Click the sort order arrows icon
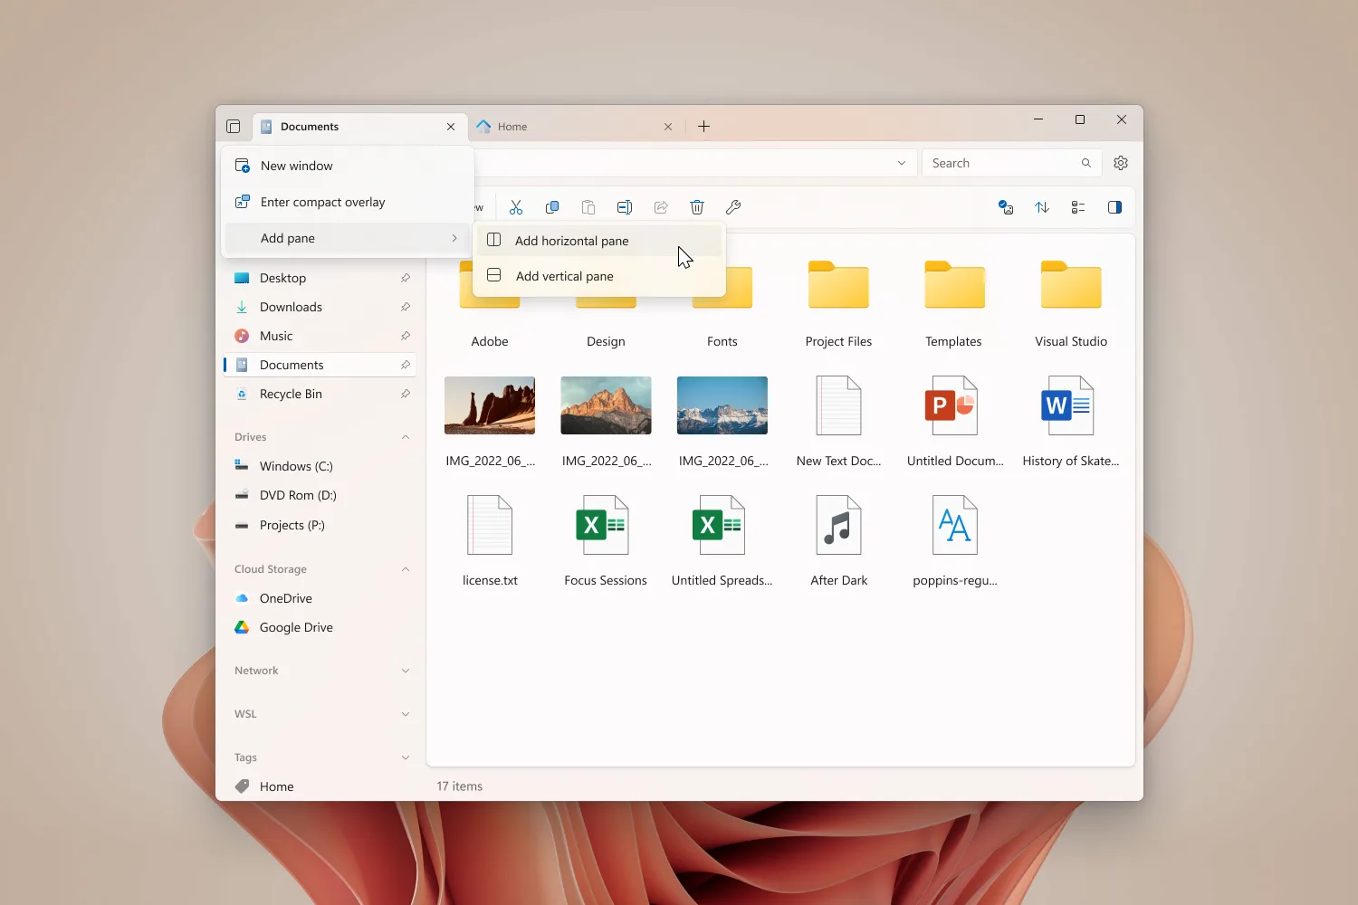Screen dimensions: 1358x905 (1041, 207)
